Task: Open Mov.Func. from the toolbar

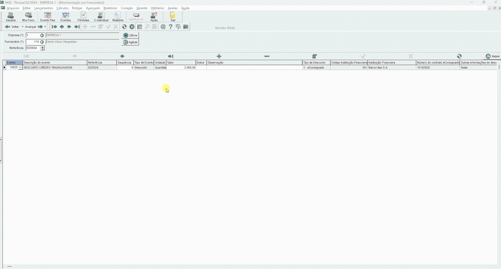Action: click(28, 17)
